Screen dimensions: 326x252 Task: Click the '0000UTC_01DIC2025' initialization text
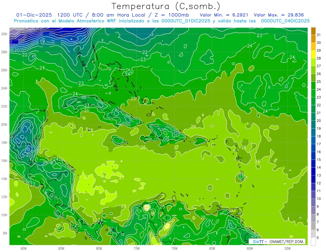coord(186,21)
